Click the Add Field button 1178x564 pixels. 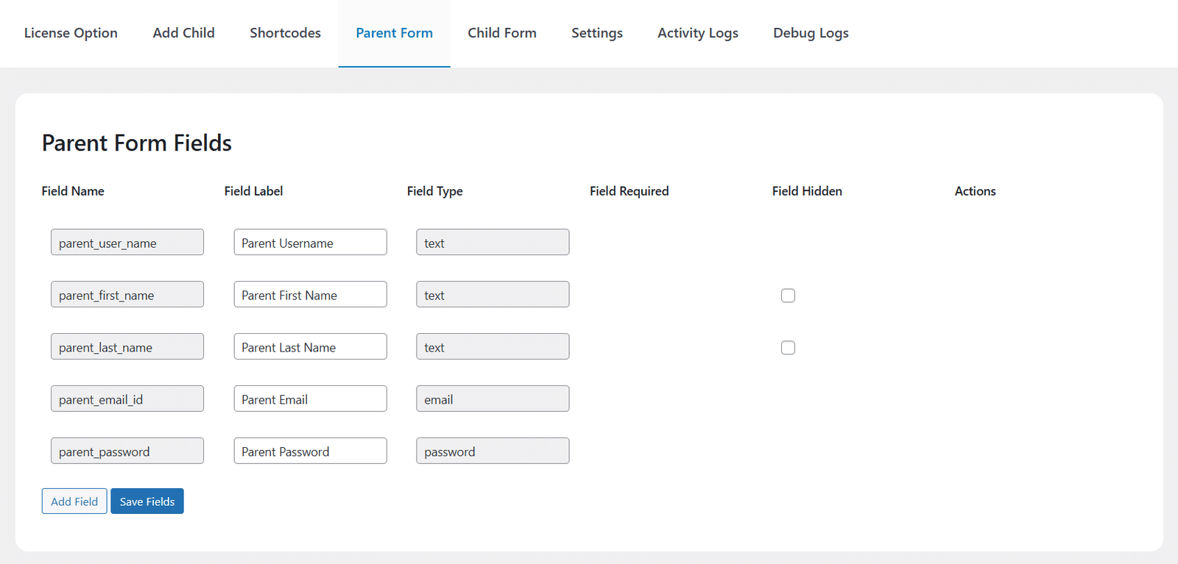74,501
